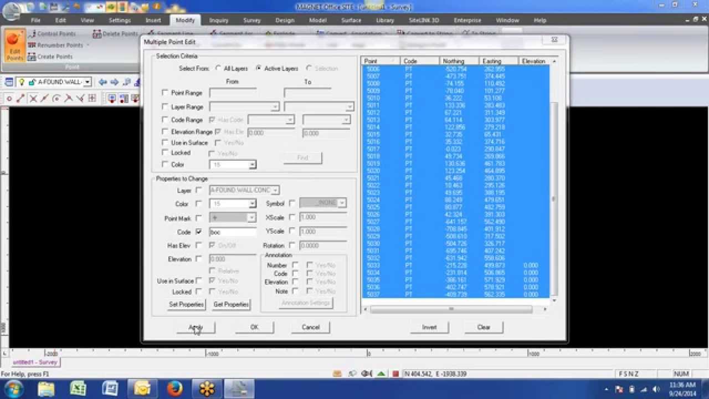
Task: Click the Apply button
Action: (196, 328)
